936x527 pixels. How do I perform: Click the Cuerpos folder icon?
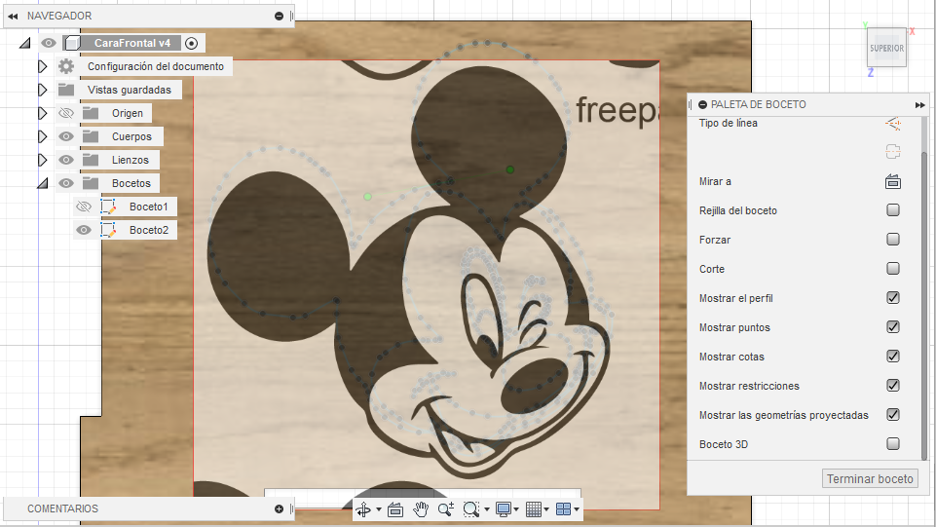(91, 136)
